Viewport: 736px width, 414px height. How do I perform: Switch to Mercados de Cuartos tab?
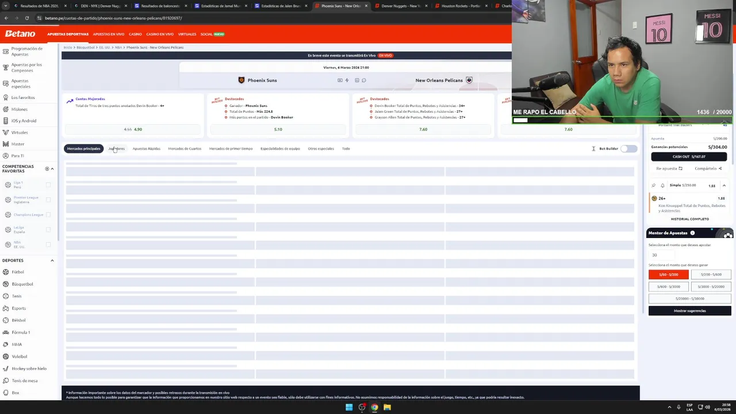click(x=185, y=148)
